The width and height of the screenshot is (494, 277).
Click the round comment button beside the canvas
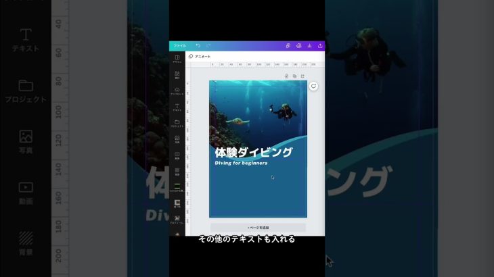[x=314, y=86]
